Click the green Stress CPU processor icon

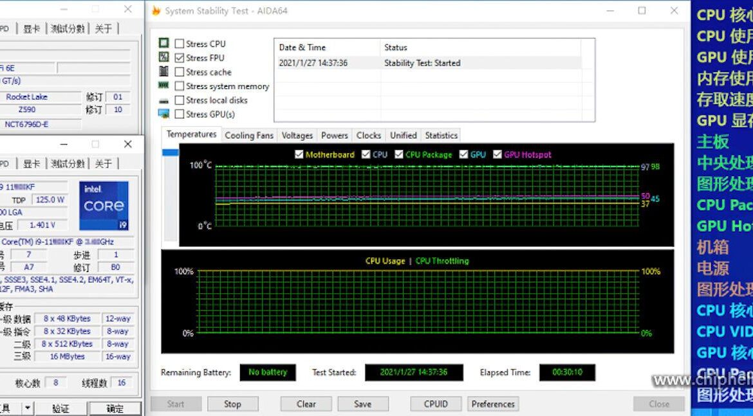[x=163, y=43]
